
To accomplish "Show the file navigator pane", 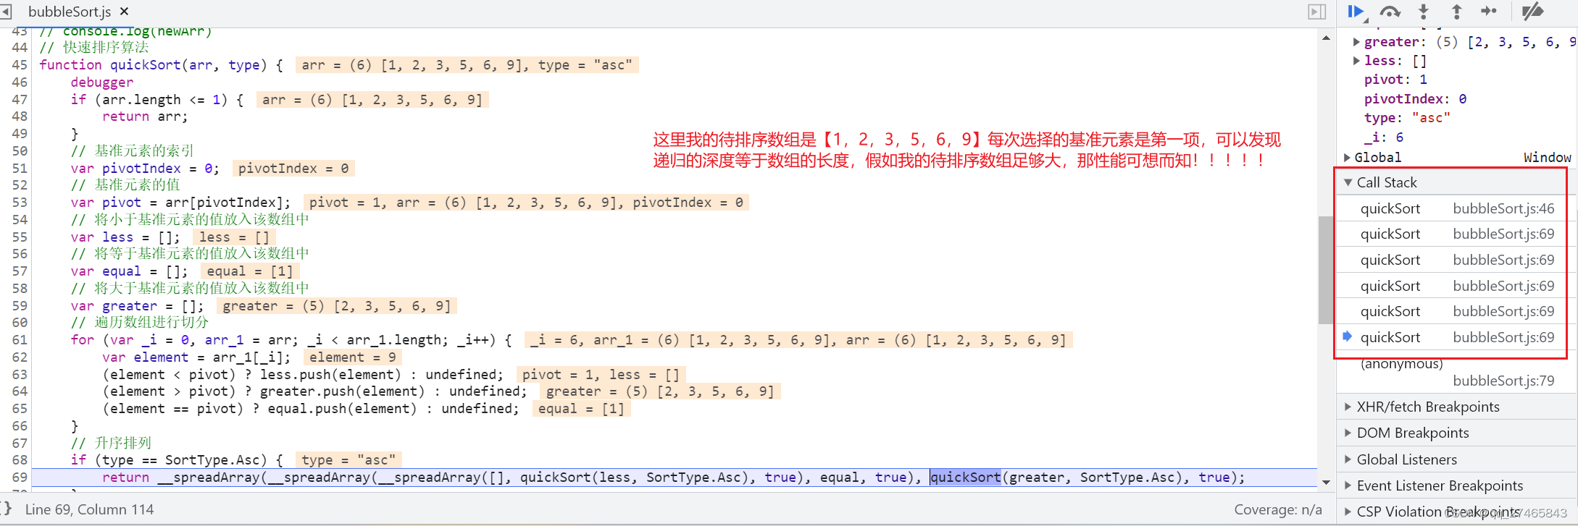I will pyautogui.click(x=7, y=12).
